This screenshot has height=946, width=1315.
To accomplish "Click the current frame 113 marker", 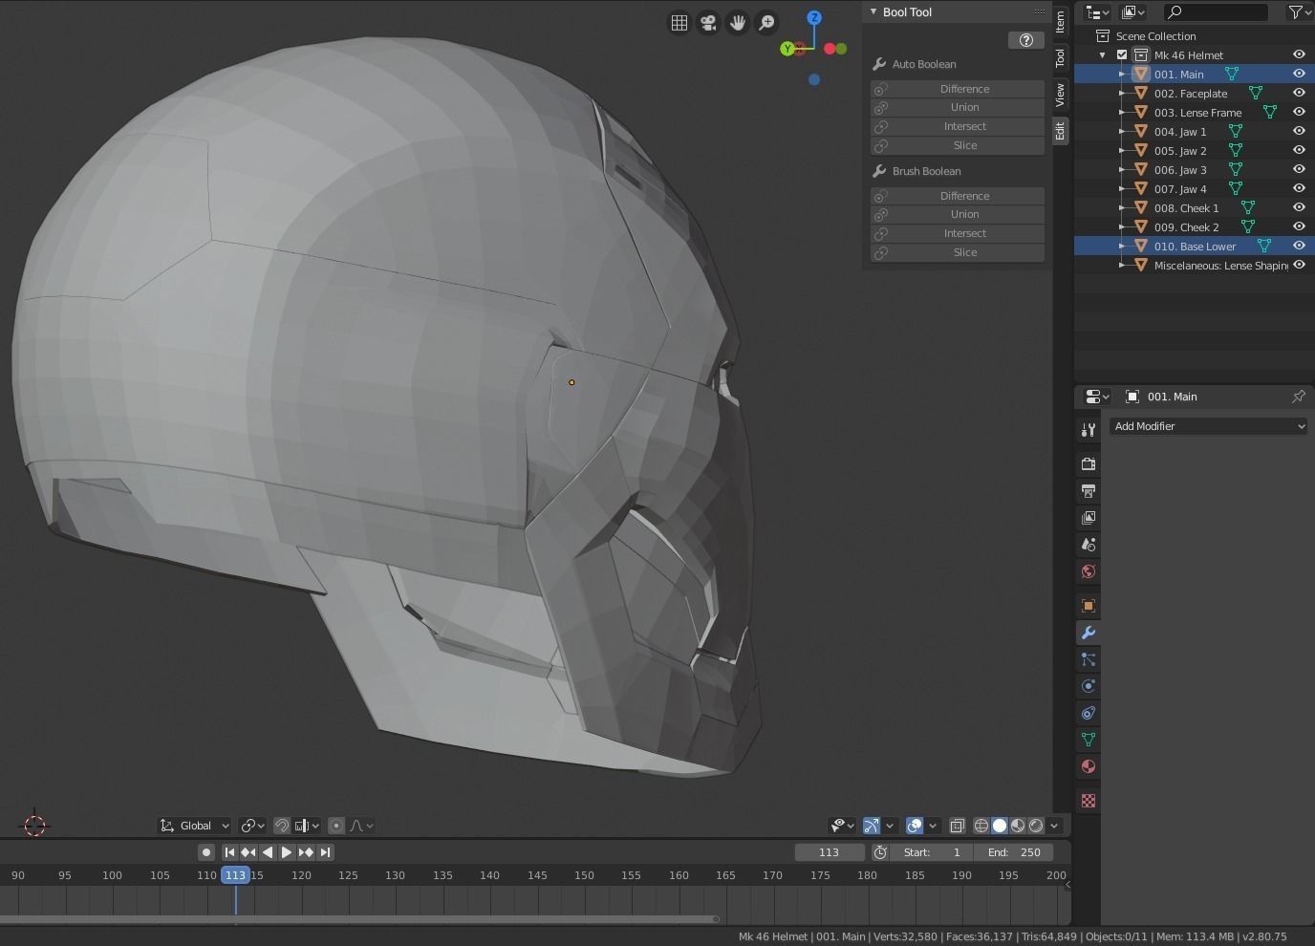I will [x=235, y=874].
